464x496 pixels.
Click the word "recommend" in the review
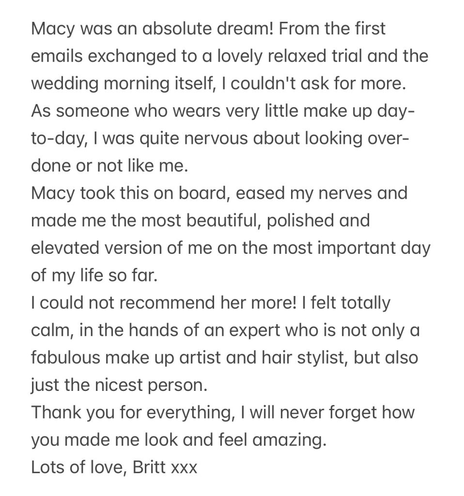coord(155,304)
